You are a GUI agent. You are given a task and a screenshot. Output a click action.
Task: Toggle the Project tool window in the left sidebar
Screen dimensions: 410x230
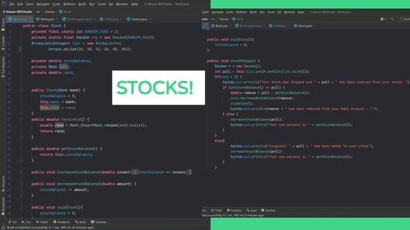(3, 24)
